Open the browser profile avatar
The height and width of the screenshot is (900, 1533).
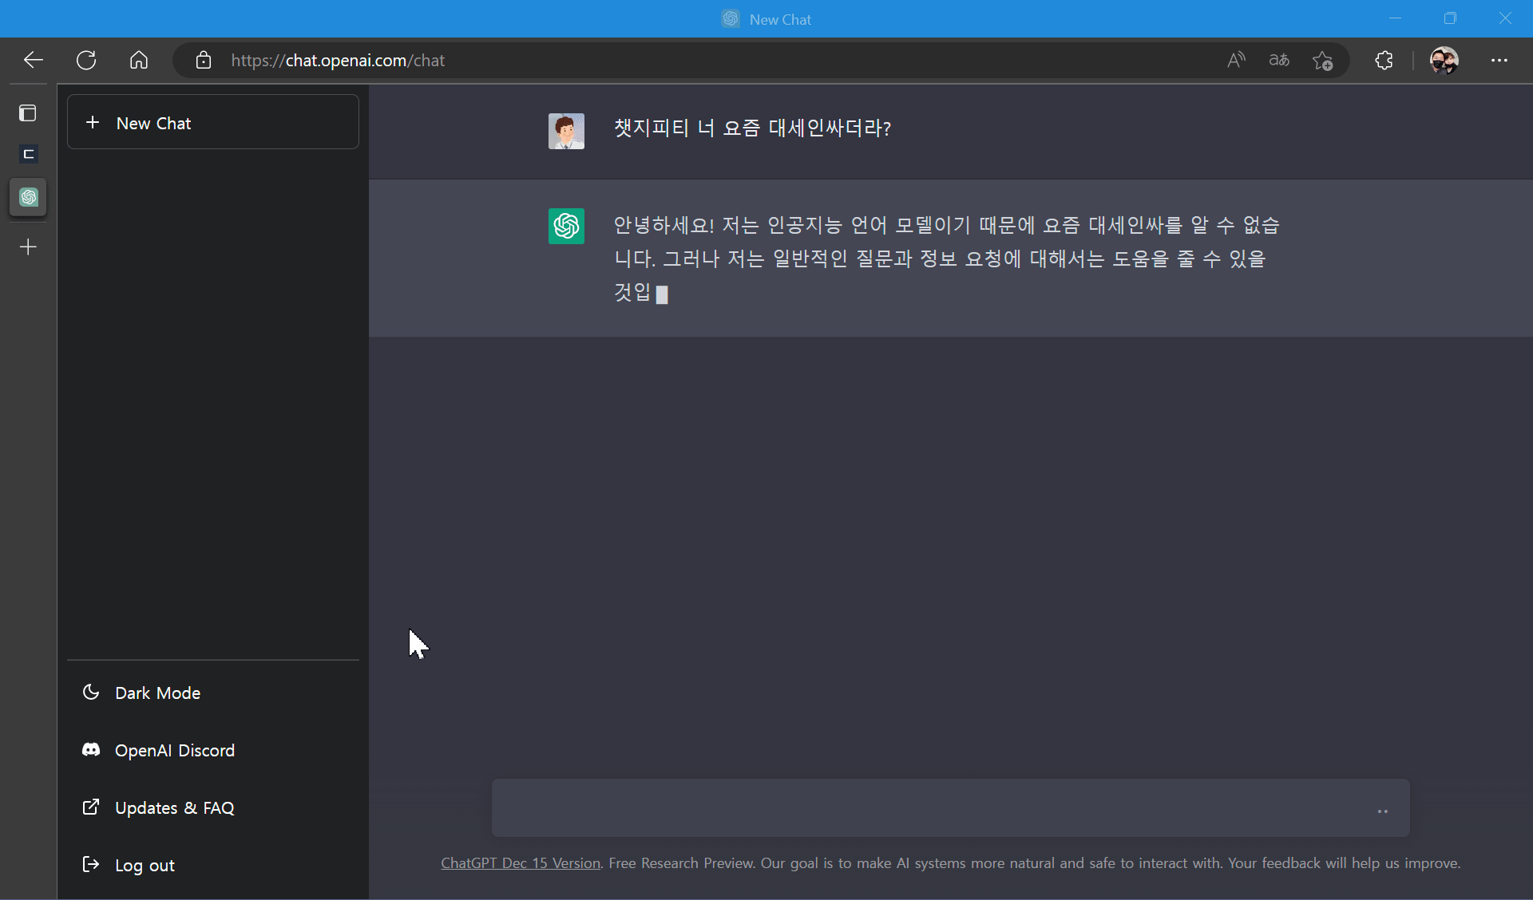[x=1444, y=60]
